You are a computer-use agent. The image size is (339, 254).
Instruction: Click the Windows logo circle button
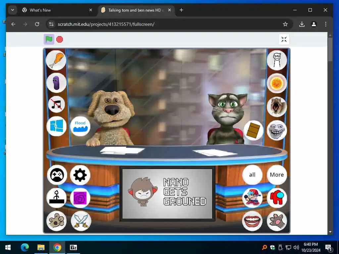tap(56, 126)
